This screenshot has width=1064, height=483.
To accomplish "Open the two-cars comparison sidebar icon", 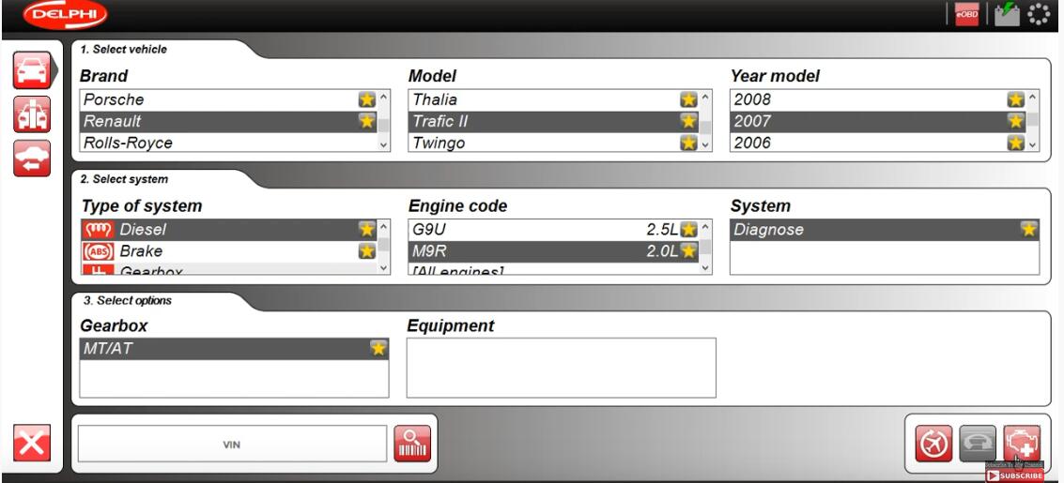I will pos(32,114).
